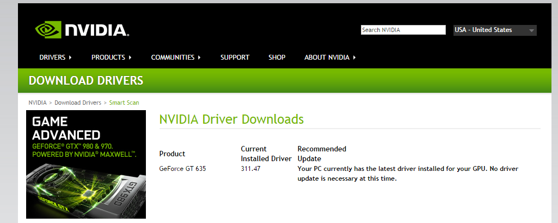Click the Product column header
The width and height of the screenshot is (558, 223).
pos(172,154)
